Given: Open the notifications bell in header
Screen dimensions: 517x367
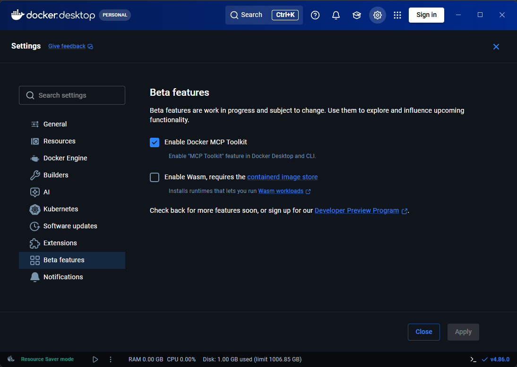Looking at the screenshot, I should coord(336,15).
